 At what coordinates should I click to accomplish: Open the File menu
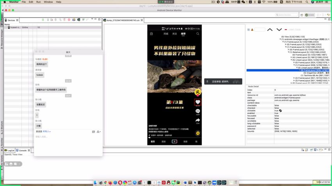[x=24, y=2]
